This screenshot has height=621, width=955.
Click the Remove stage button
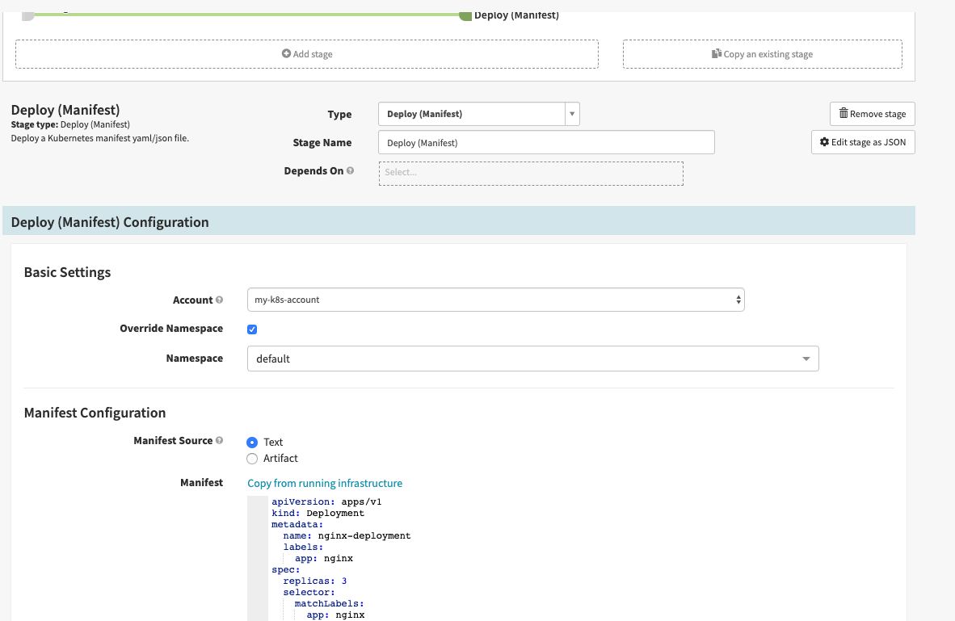pyautogui.click(x=872, y=114)
